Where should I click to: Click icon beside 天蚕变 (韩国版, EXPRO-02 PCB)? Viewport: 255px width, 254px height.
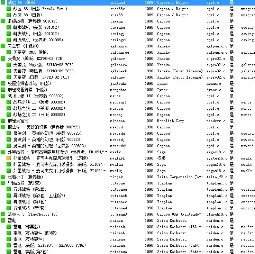pyautogui.click(x=9, y=71)
